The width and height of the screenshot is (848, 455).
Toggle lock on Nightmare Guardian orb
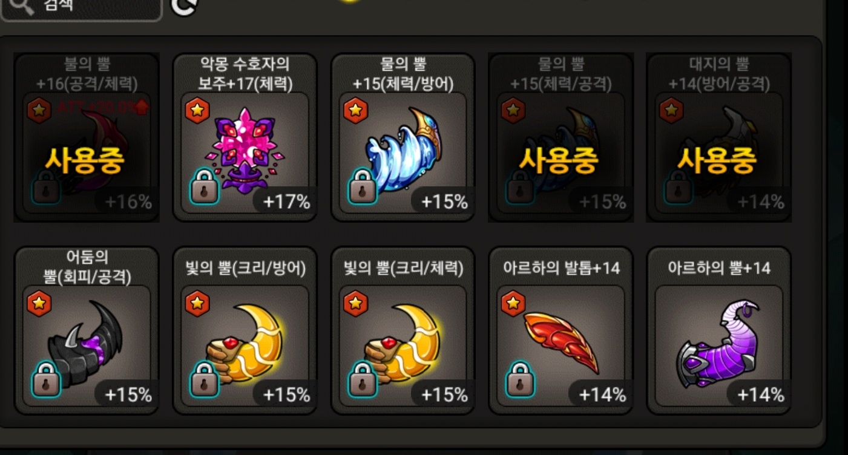[205, 186]
